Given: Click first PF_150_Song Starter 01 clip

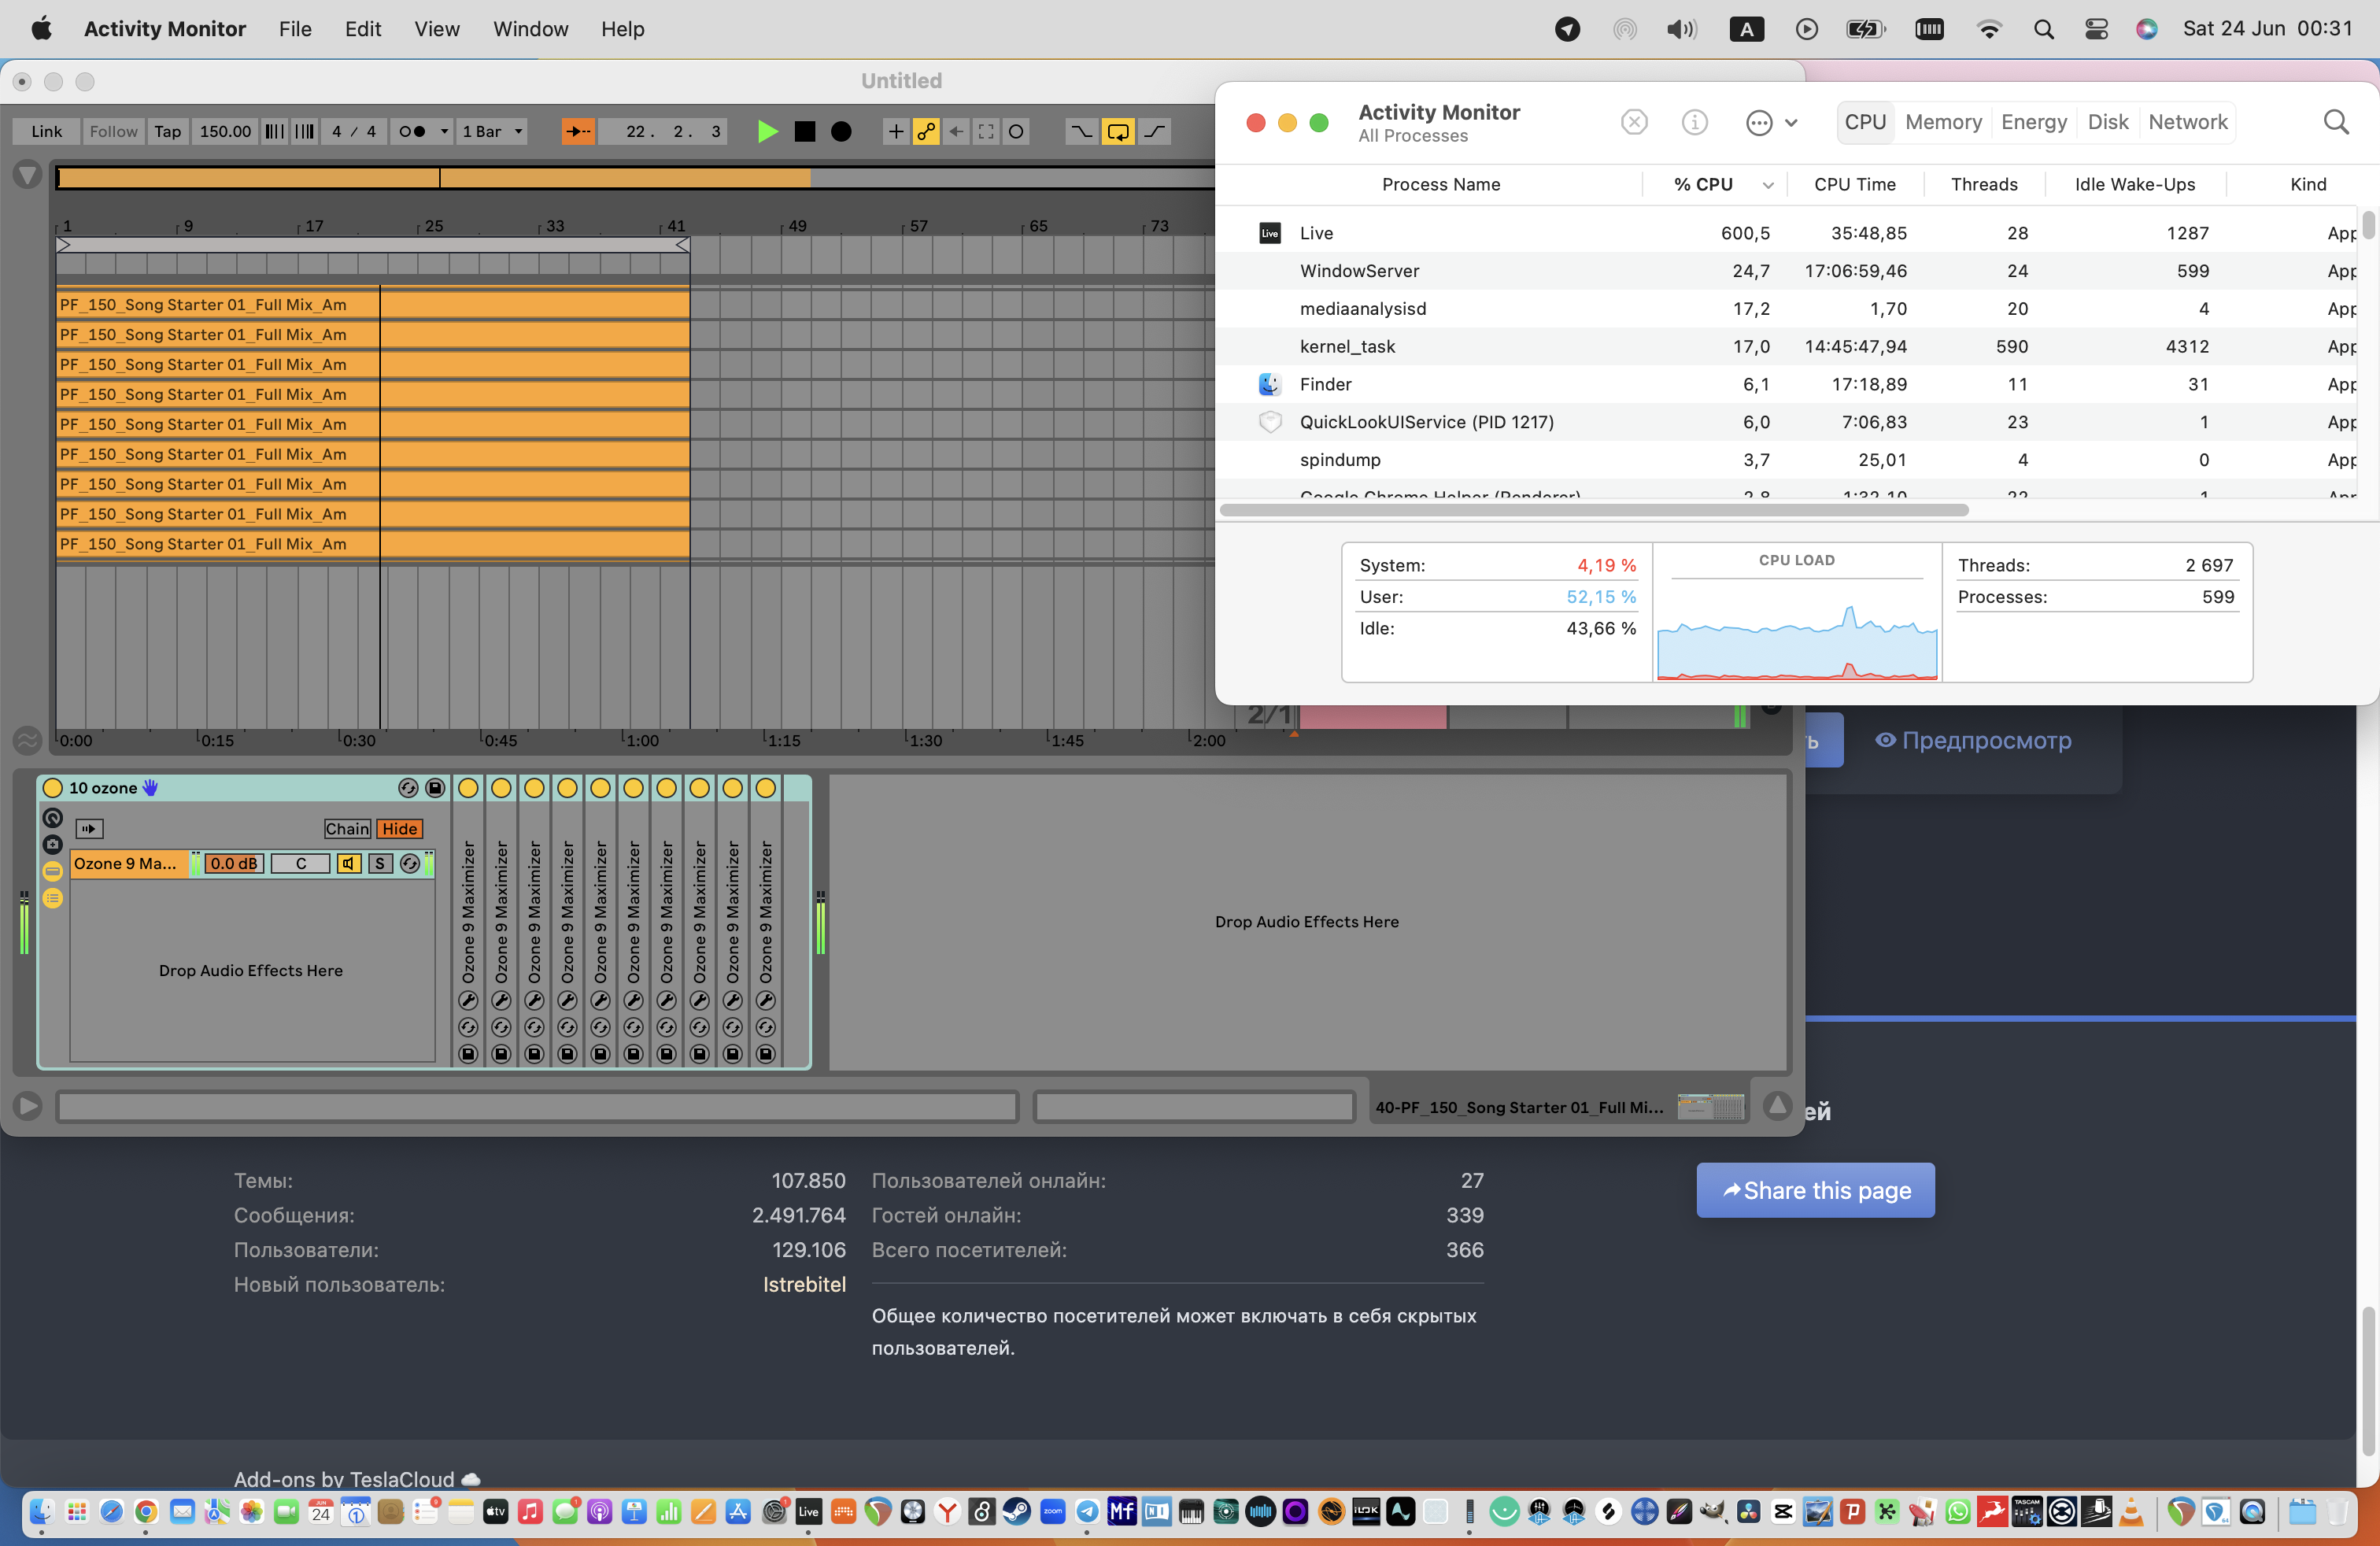Looking at the screenshot, I should pyautogui.click(x=373, y=304).
